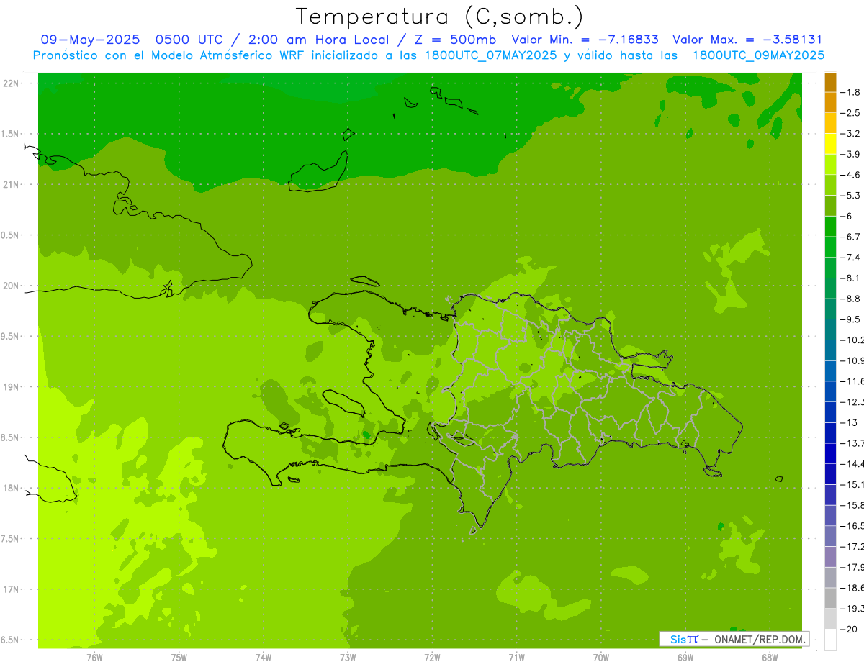Click the ONAMET/REP.DOM. credit label

[759, 639]
